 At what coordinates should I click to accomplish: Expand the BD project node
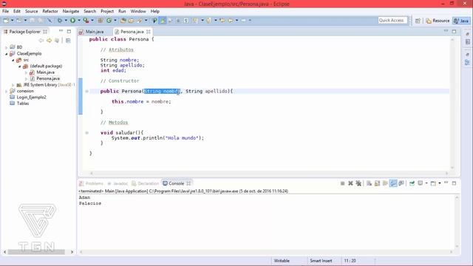(x=7, y=47)
